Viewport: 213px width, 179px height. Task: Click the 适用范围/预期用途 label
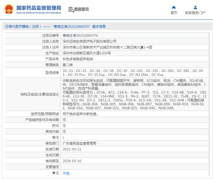coord(45,114)
